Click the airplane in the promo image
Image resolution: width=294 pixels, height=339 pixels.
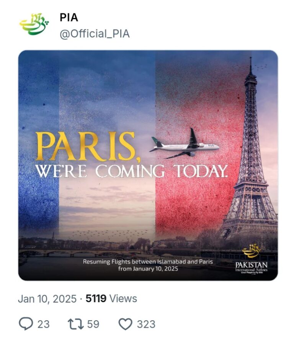[x=186, y=146]
